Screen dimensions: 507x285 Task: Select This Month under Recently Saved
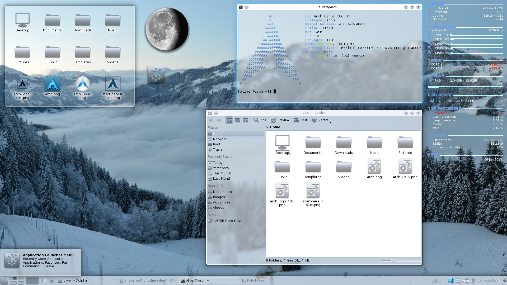(x=222, y=173)
